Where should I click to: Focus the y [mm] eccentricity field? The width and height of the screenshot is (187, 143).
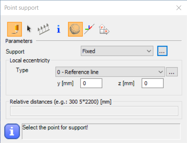[x=91, y=83]
